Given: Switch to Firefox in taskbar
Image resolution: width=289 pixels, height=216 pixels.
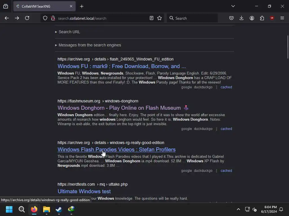Looking at the screenshot, I should pyautogui.click(x=34, y=209).
